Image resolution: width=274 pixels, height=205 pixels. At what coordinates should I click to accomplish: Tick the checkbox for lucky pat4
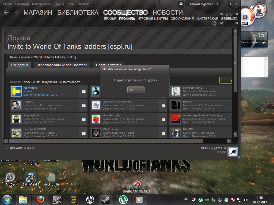tap(84, 92)
